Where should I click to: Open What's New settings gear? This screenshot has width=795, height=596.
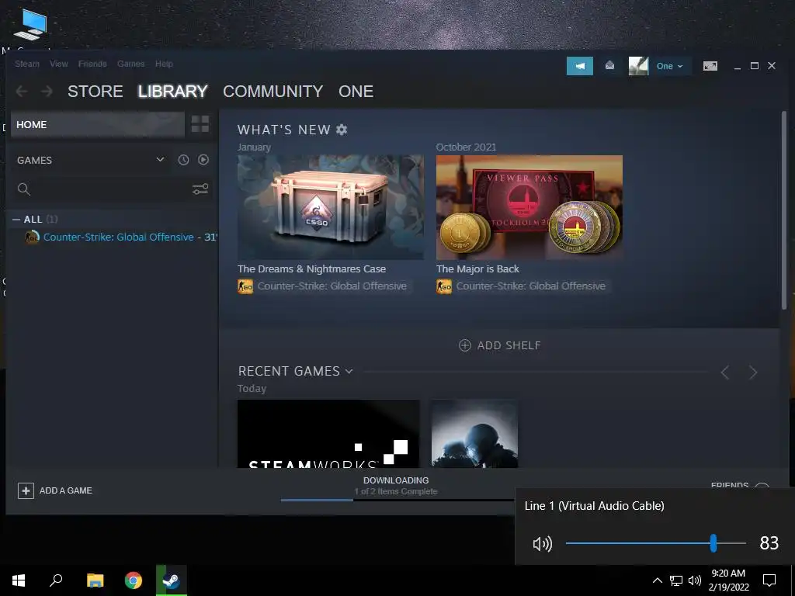pos(342,130)
